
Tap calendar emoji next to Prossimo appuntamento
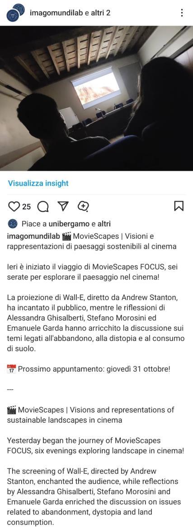(x=11, y=369)
